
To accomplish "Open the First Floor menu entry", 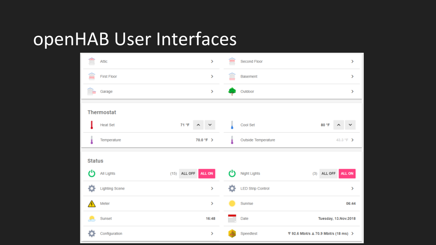I will click(x=108, y=77).
